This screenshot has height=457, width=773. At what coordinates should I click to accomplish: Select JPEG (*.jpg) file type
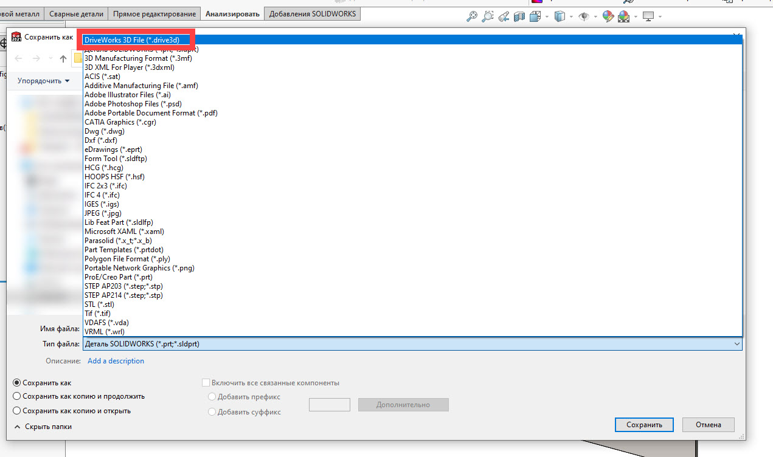[412, 213]
